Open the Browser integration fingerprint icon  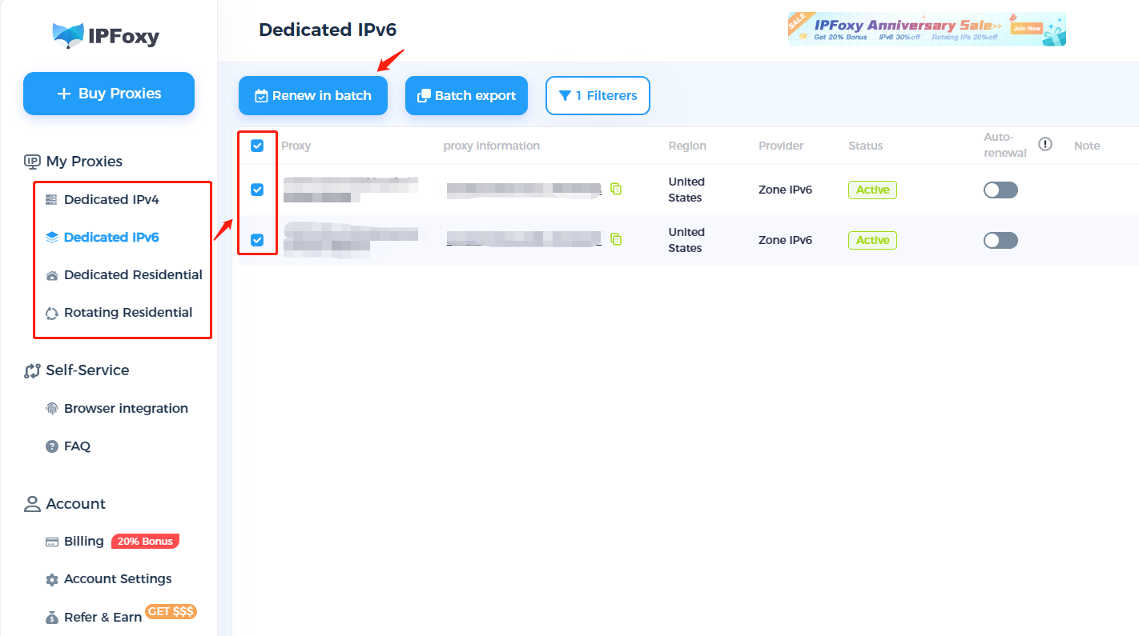(x=51, y=408)
